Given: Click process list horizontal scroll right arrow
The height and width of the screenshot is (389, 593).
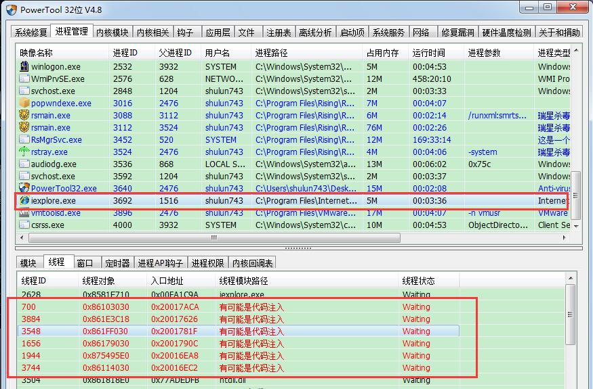Looking at the screenshot, I should (x=565, y=237).
